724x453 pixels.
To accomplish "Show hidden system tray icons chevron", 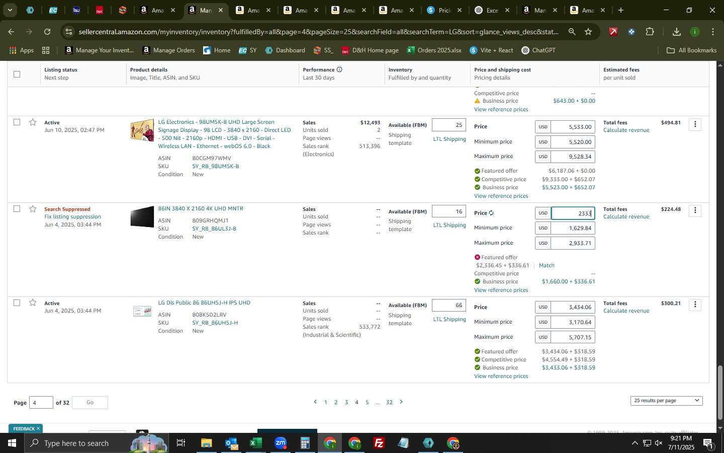I will pyautogui.click(x=635, y=443).
